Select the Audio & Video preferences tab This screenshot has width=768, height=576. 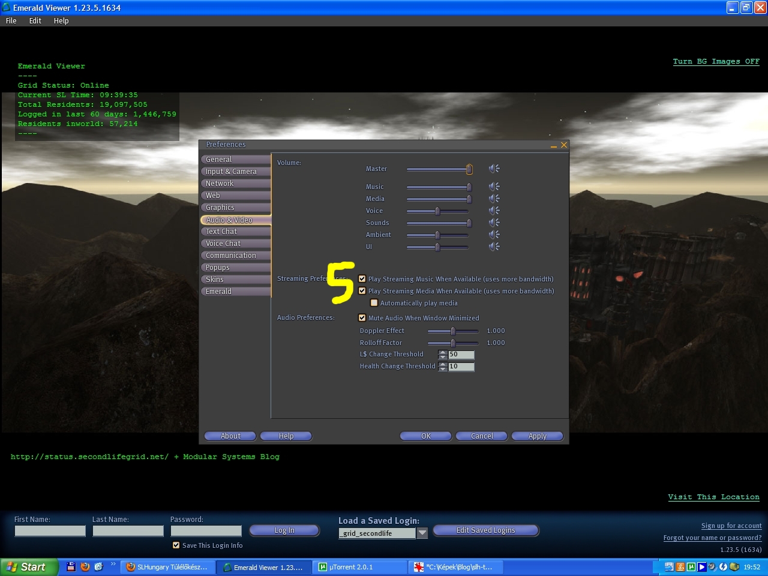coord(236,220)
